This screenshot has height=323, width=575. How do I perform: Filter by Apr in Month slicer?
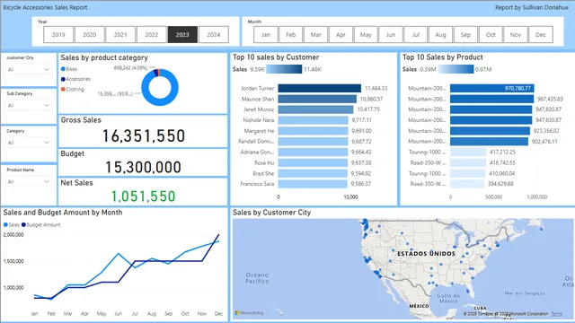tap(341, 35)
